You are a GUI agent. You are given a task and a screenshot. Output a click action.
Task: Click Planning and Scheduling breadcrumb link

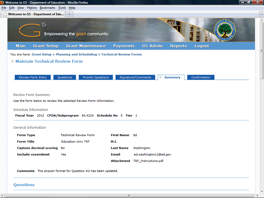point(76,54)
